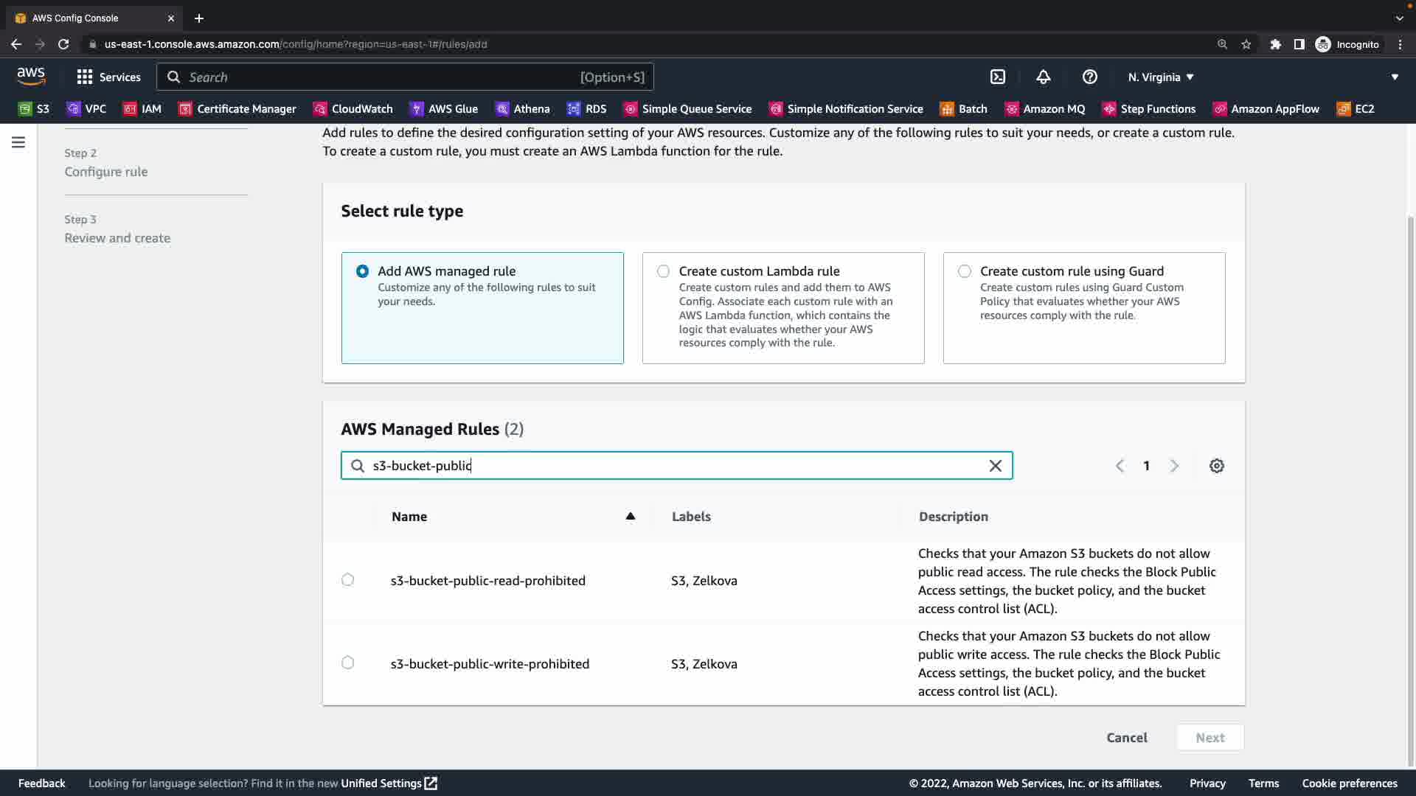1416x796 pixels.
Task: Open the CloudWatch bookmark shortcut
Action: tap(353, 108)
